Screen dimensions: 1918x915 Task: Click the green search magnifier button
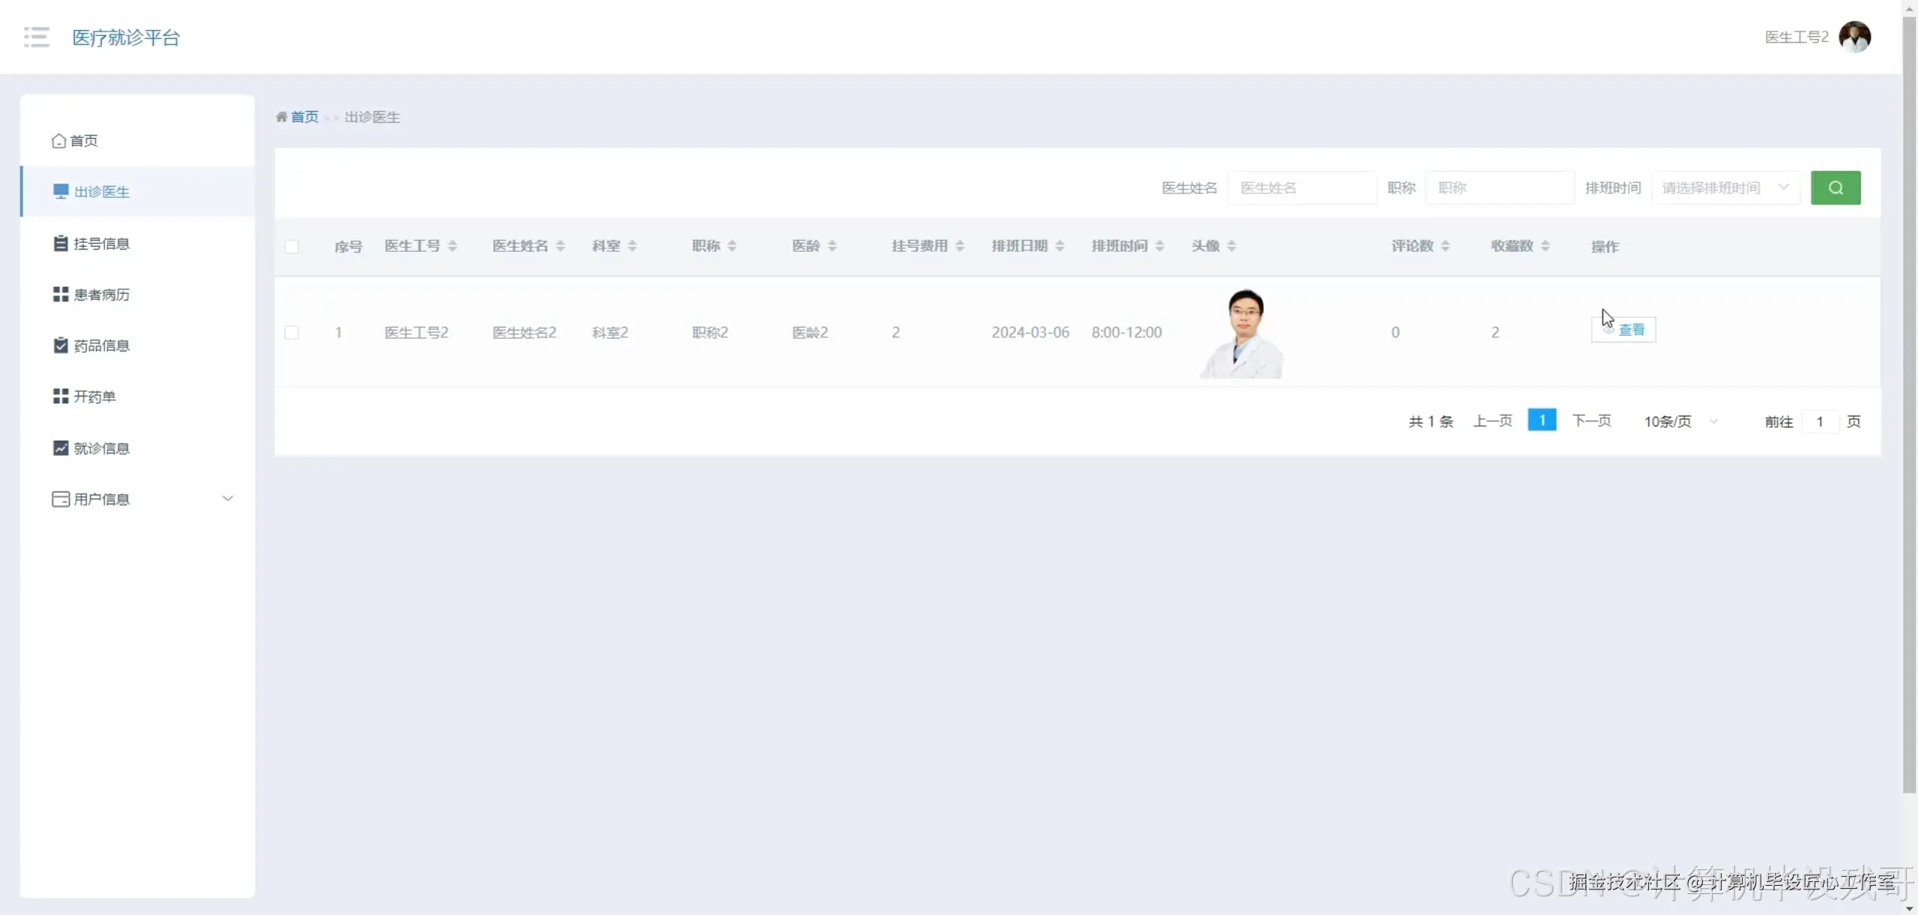[x=1835, y=187]
